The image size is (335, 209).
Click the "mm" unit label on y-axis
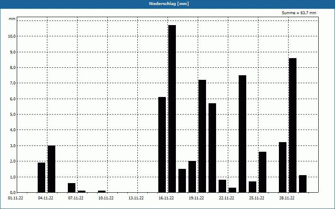coord(12,19)
